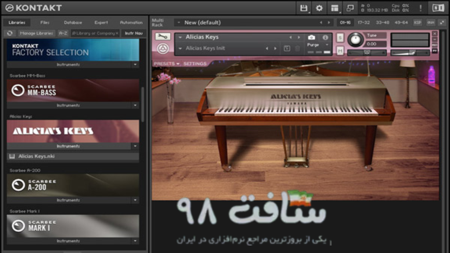The image size is (450, 253).
Task: Toggle the Instr Nav pane
Action: [134, 33]
